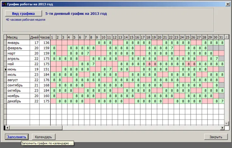Click the row selector beside январь
232x148 pixels.
point(5,43)
